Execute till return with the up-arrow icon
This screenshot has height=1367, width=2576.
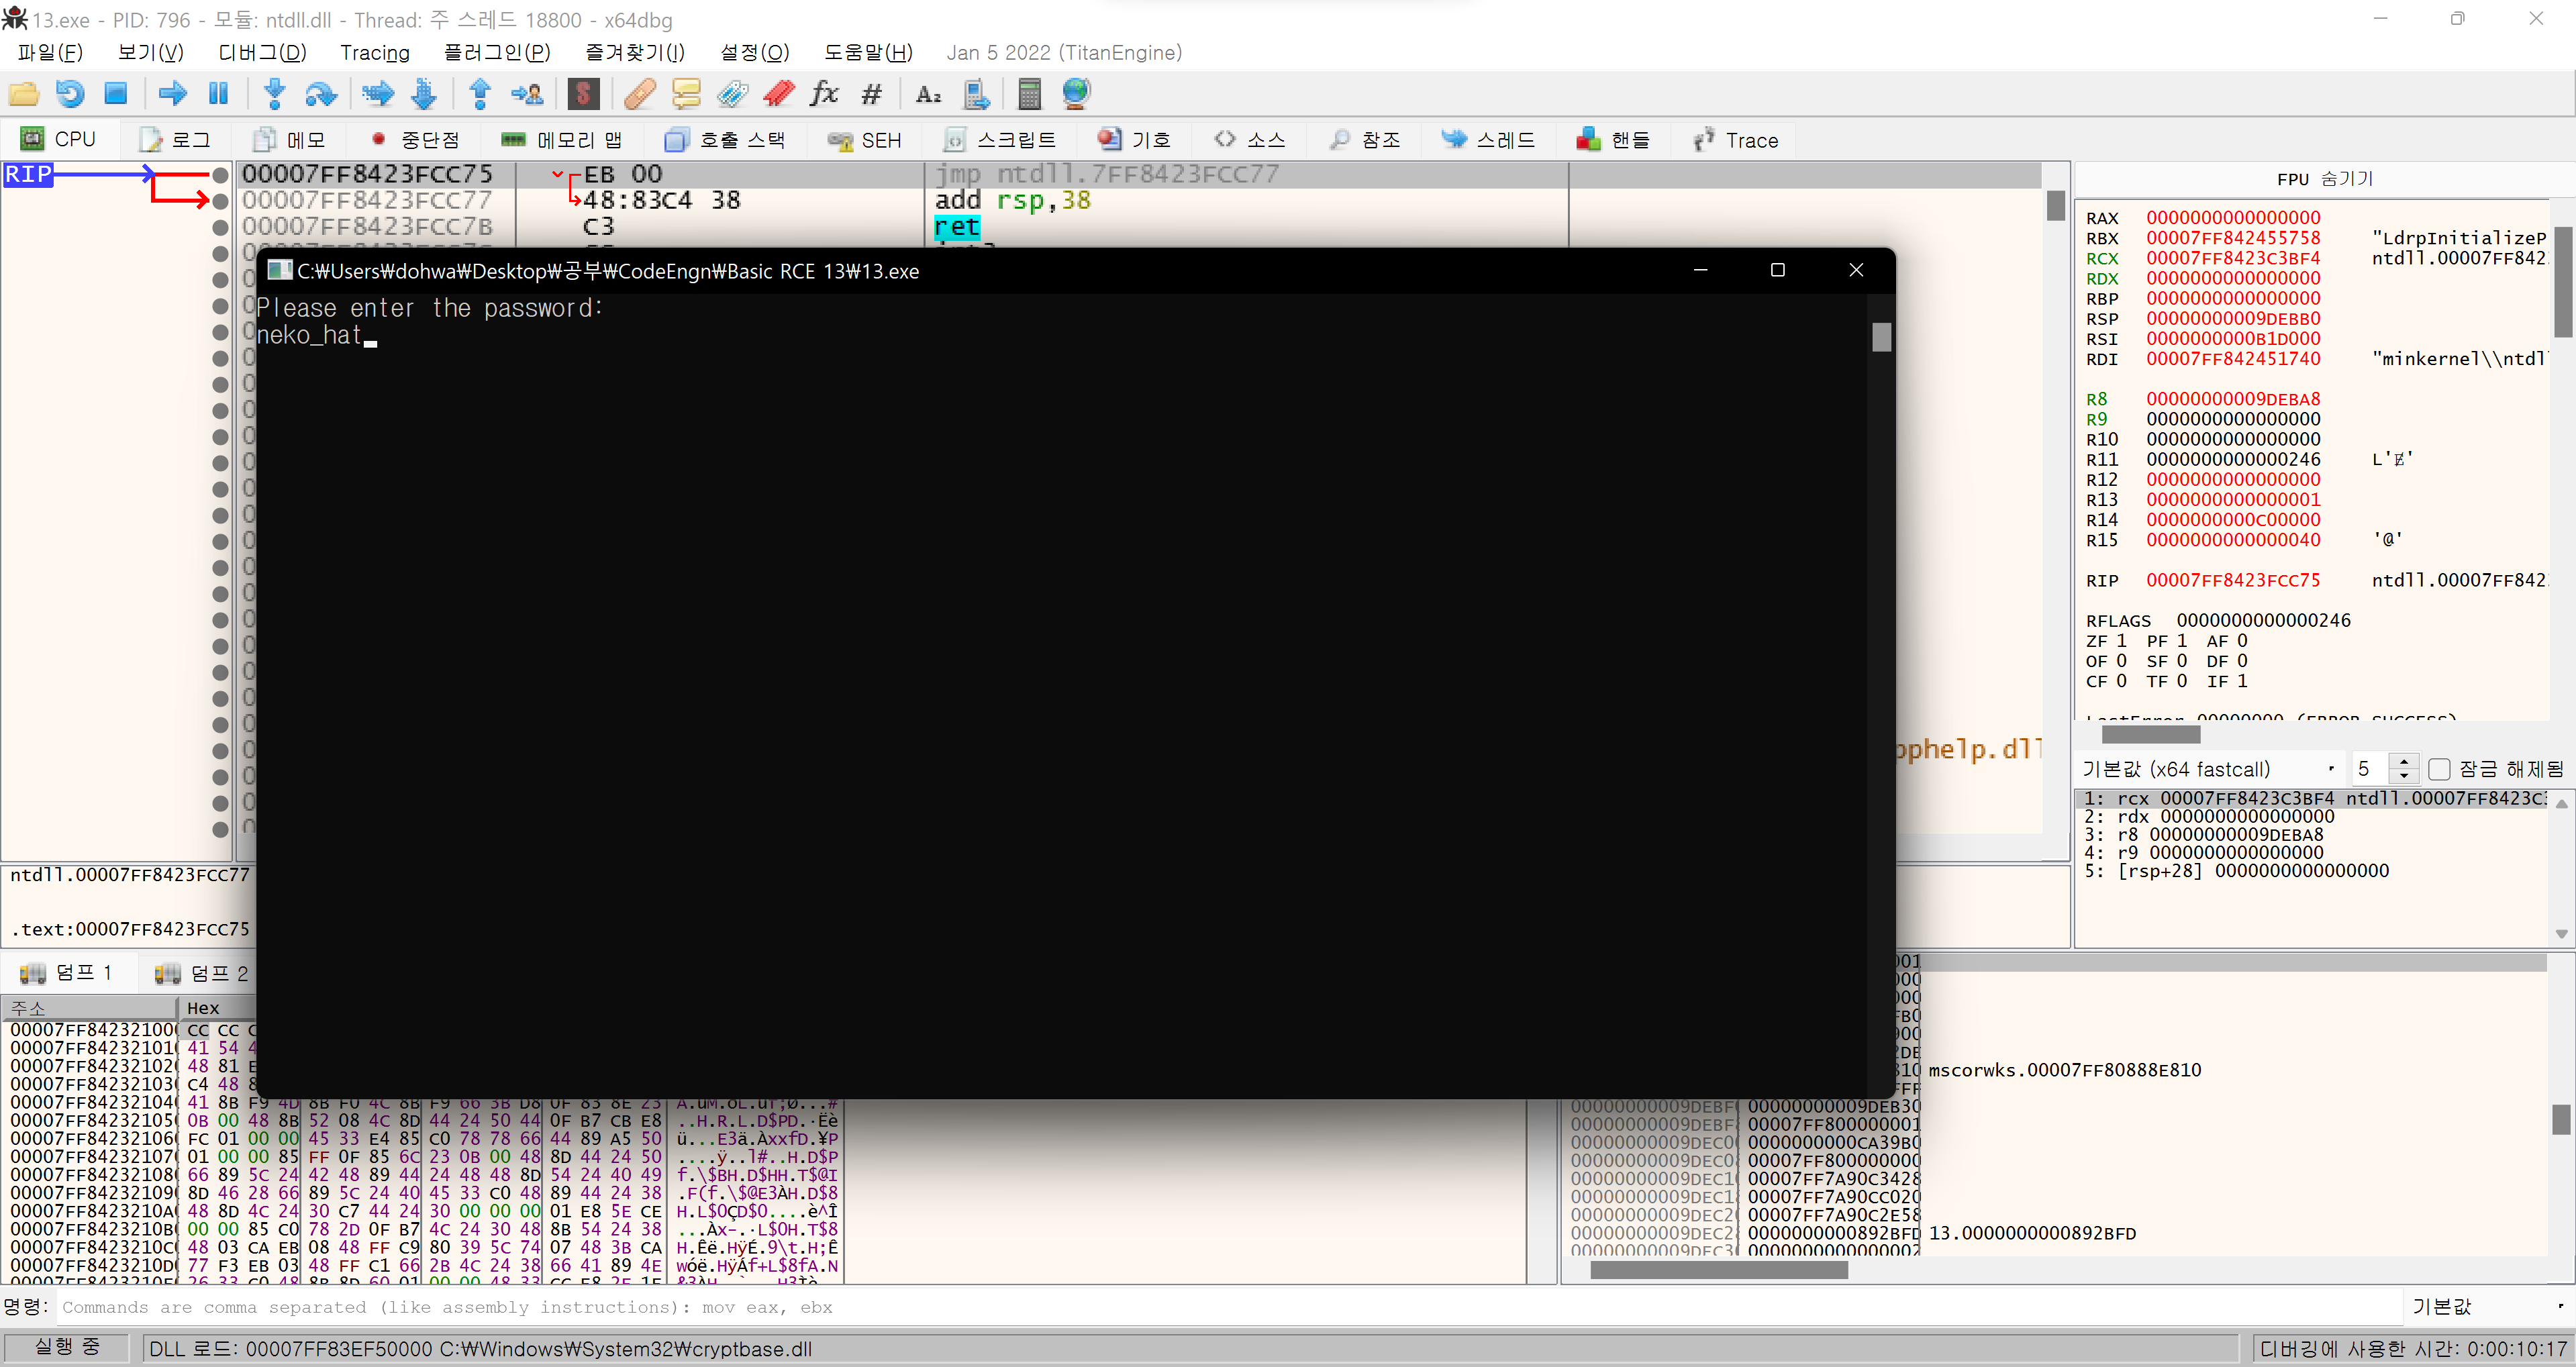pyautogui.click(x=480, y=94)
